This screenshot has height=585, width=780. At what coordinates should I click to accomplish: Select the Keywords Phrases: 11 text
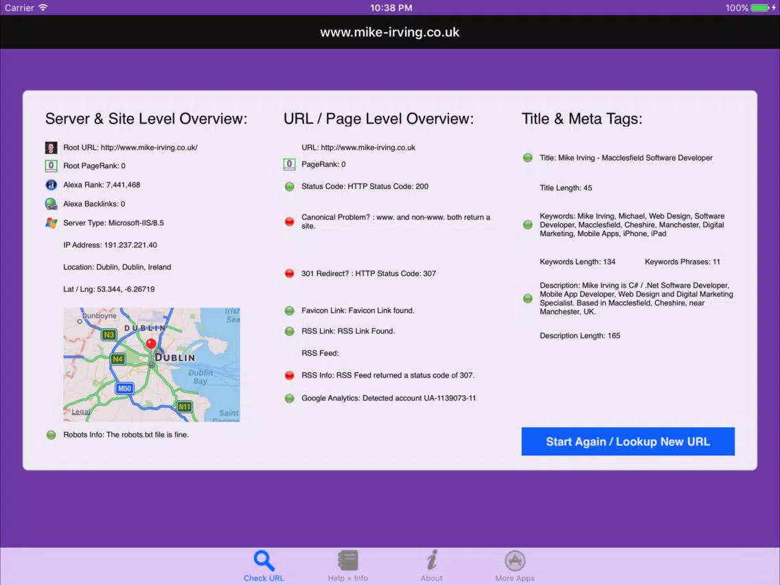coord(682,262)
